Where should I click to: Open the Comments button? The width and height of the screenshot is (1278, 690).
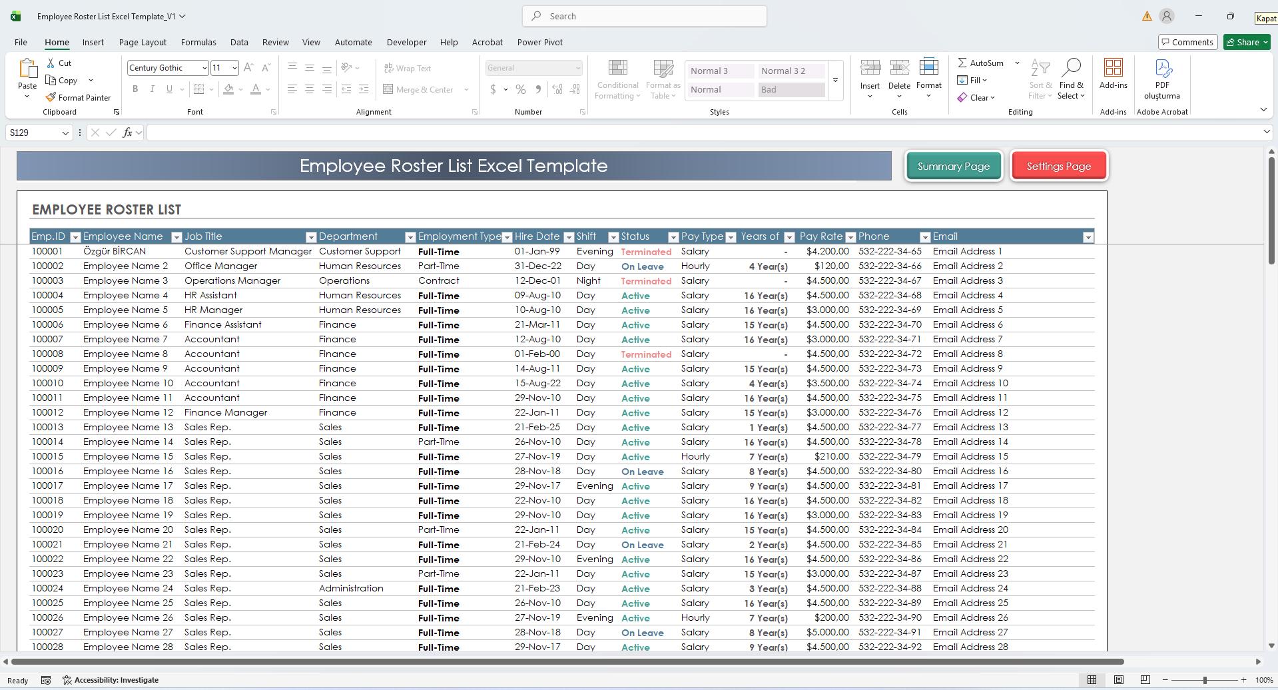(1187, 42)
